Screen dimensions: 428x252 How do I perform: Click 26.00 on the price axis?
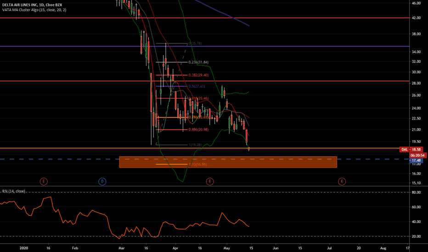[416, 95]
